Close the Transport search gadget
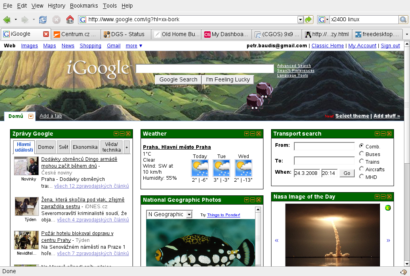The height and width of the screenshot is (276, 410). 389,134
